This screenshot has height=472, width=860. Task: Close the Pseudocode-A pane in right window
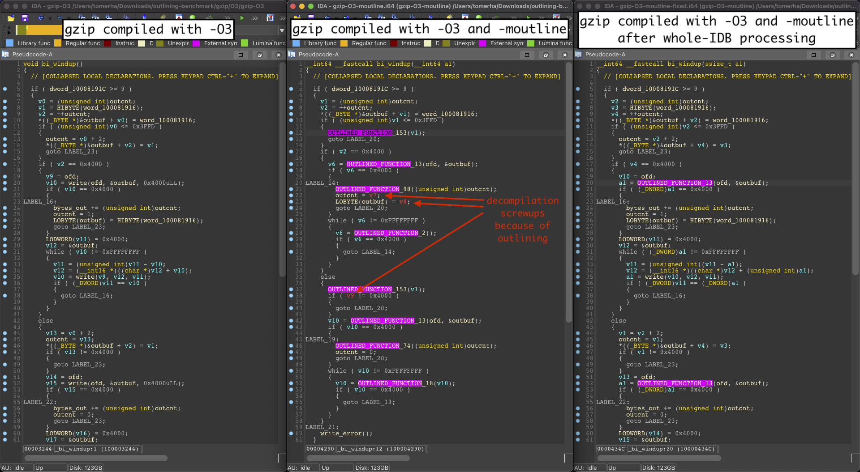(x=851, y=55)
